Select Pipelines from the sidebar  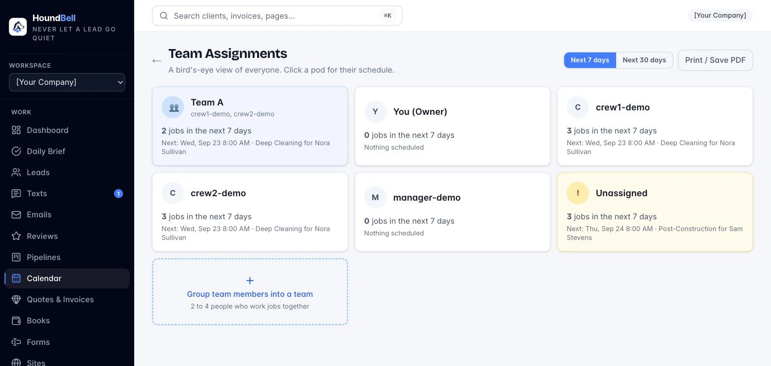click(67, 257)
